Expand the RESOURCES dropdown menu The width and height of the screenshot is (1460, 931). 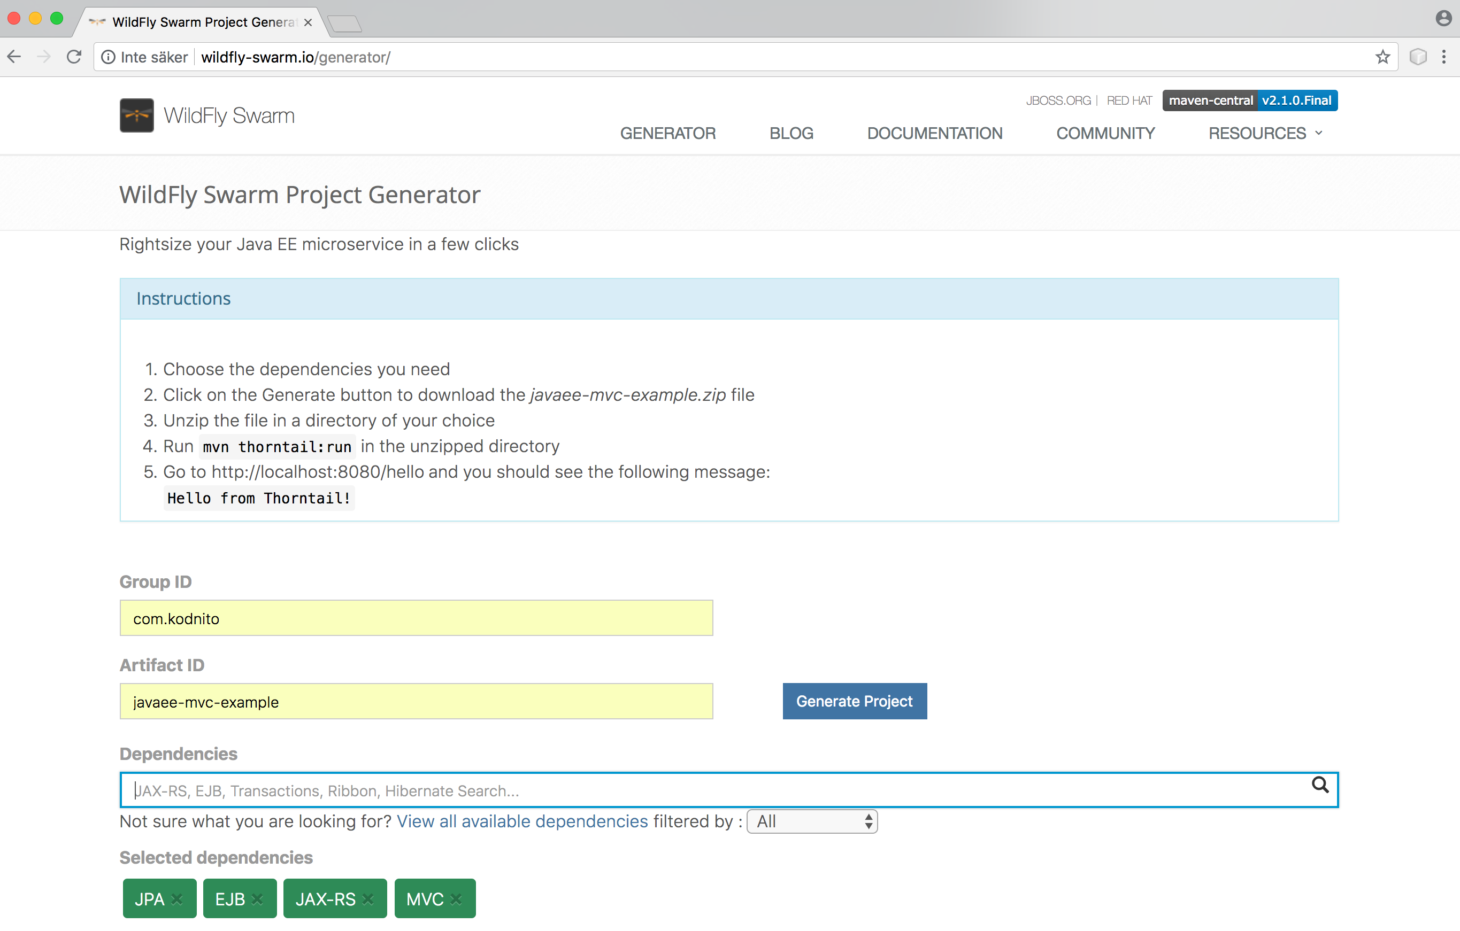coord(1265,133)
